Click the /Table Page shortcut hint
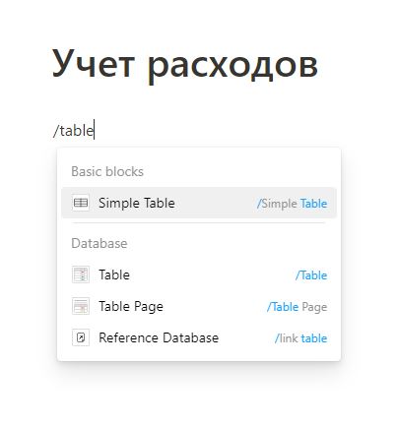The height and width of the screenshot is (426, 398). pyautogui.click(x=297, y=307)
